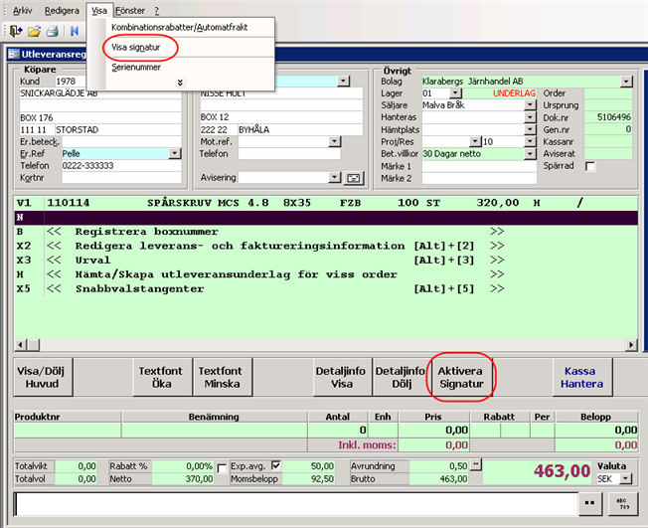Viewport: 648px width, 528px height.
Task: Open the Valuta SEK dropdown
Action: click(x=626, y=479)
